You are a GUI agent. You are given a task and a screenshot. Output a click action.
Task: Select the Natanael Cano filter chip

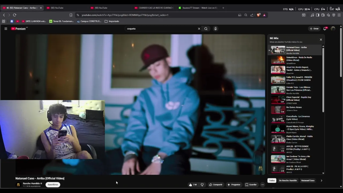click(308, 180)
